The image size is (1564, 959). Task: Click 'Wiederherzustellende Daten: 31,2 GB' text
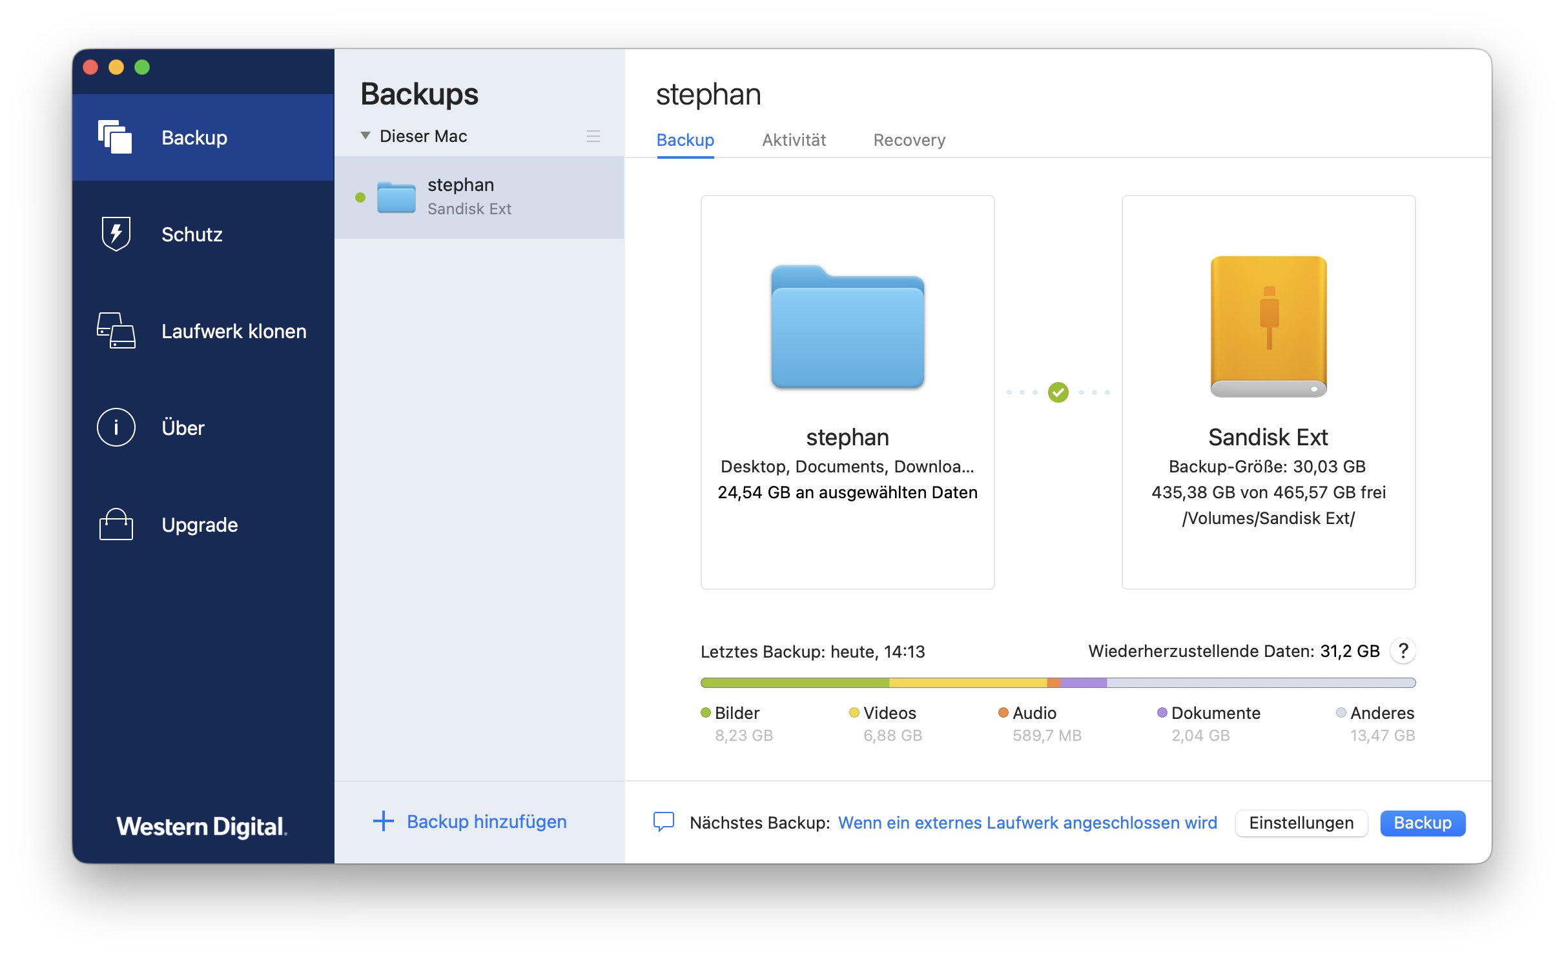(x=1234, y=651)
